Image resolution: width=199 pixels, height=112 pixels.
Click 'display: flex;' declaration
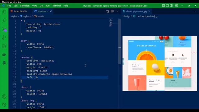[37, 71]
